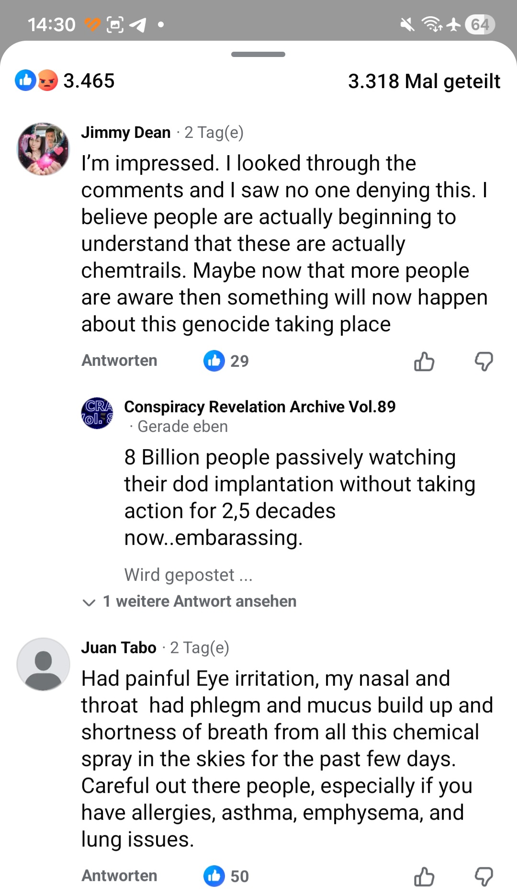The image size is (517, 892).
Task: Open Juan Tabo's default avatar
Action: pos(43,664)
